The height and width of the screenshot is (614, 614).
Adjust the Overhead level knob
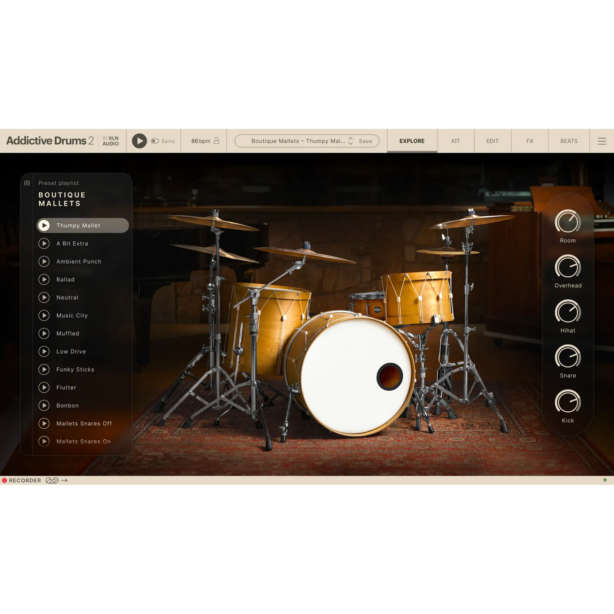click(x=568, y=267)
